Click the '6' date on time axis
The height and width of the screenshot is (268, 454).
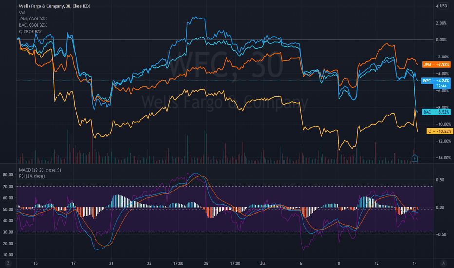click(x=301, y=263)
